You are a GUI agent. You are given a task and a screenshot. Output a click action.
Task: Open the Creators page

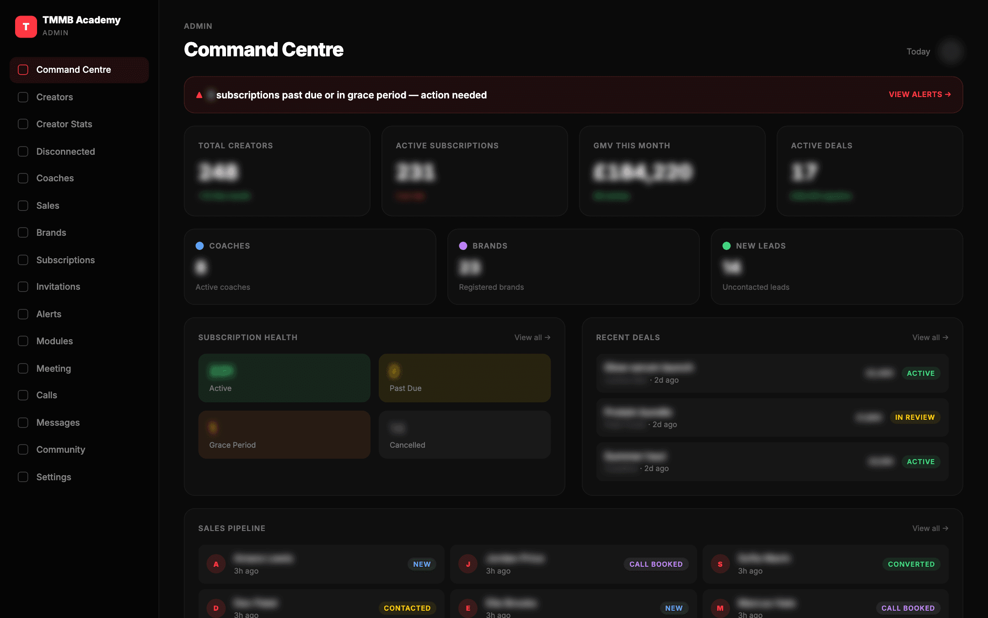[79, 97]
